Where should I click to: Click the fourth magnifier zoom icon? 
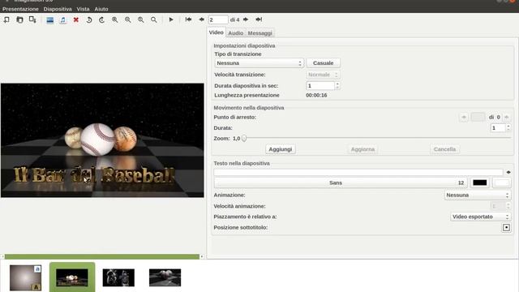[154, 20]
